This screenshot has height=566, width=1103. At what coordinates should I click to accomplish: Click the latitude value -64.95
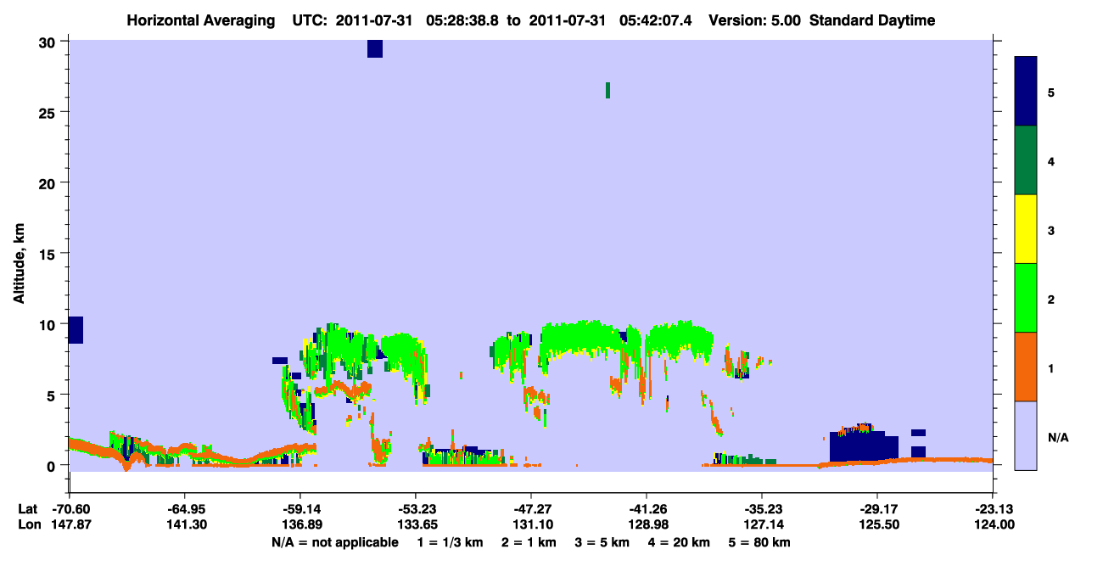(x=184, y=509)
